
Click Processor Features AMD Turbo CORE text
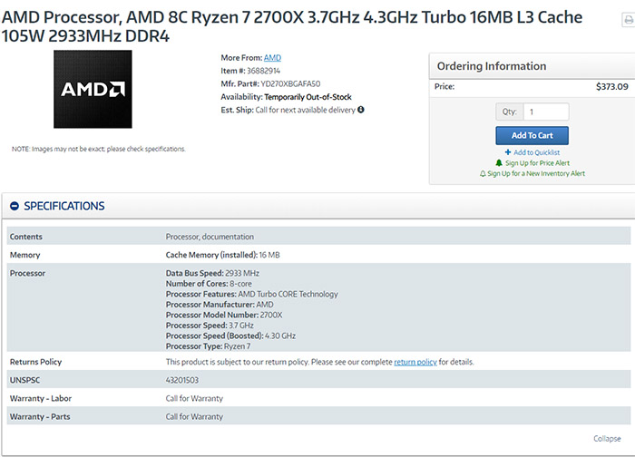252,295
